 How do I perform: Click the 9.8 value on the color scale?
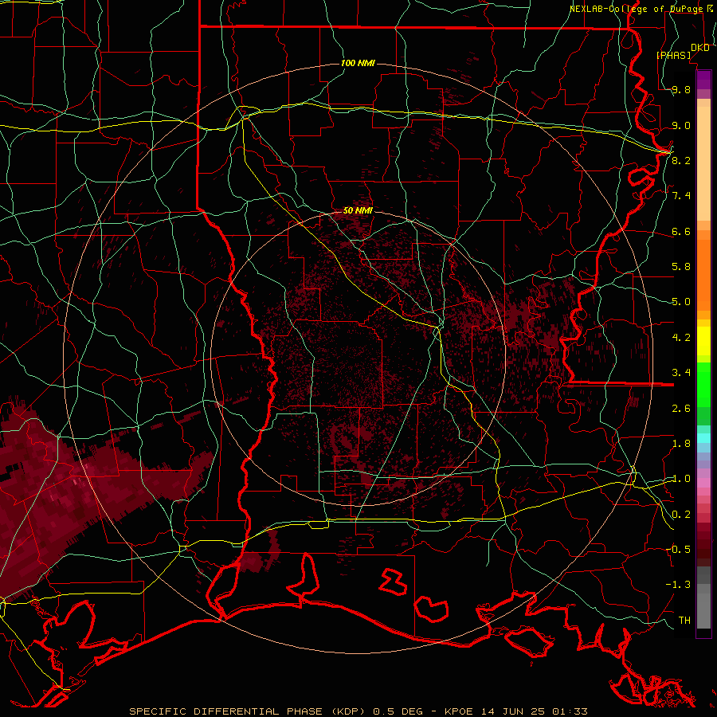(681, 90)
